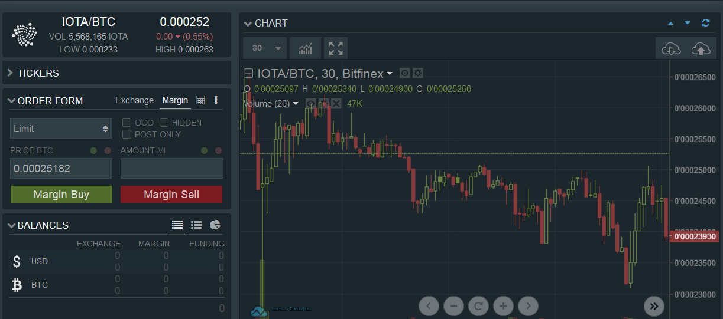Focus the AMOUNT MI input field

coord(172,168)
